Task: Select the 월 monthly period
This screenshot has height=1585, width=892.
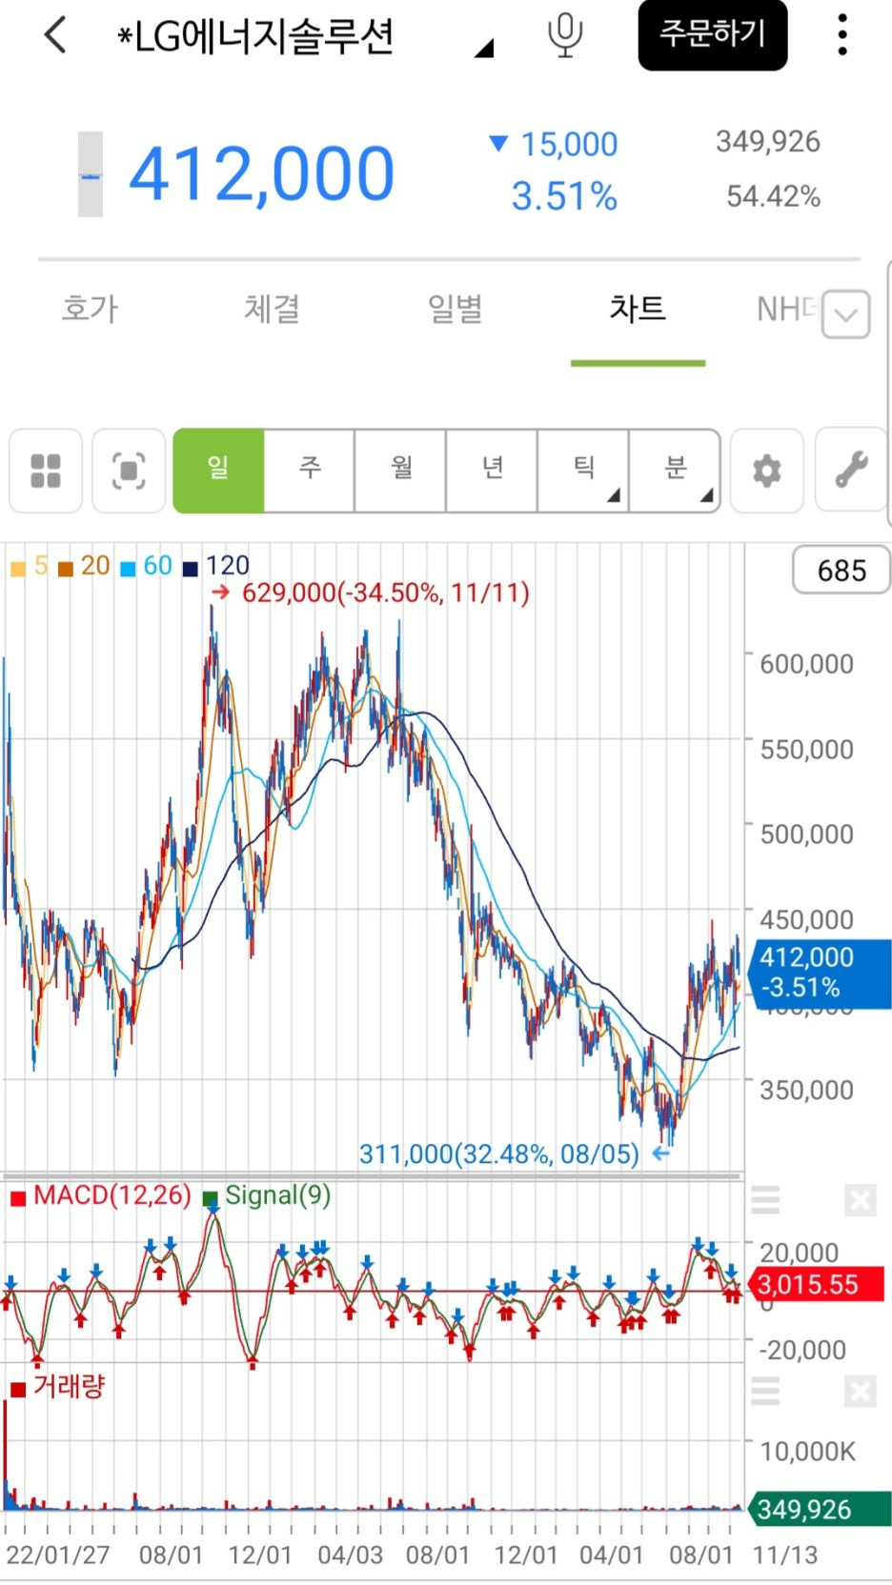Action: tap(400, 471)
